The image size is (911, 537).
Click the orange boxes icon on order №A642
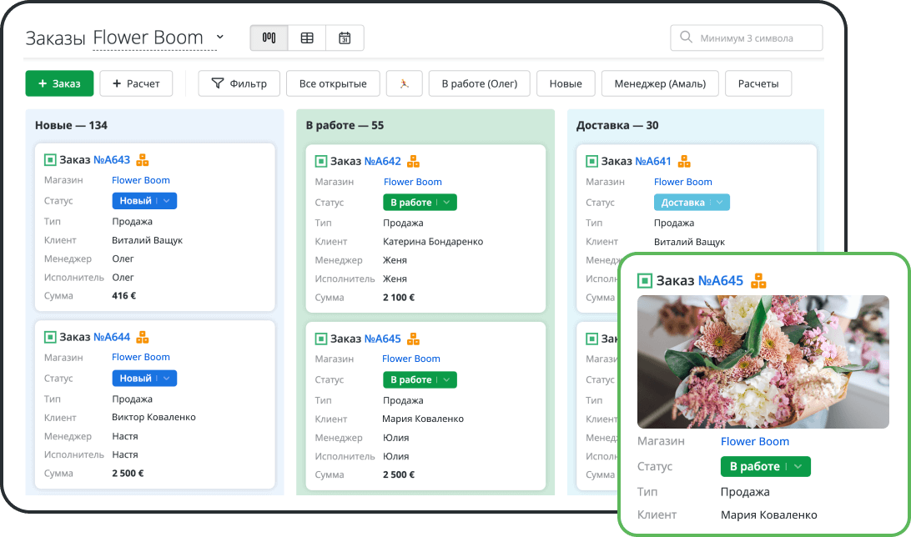point(413,162)
